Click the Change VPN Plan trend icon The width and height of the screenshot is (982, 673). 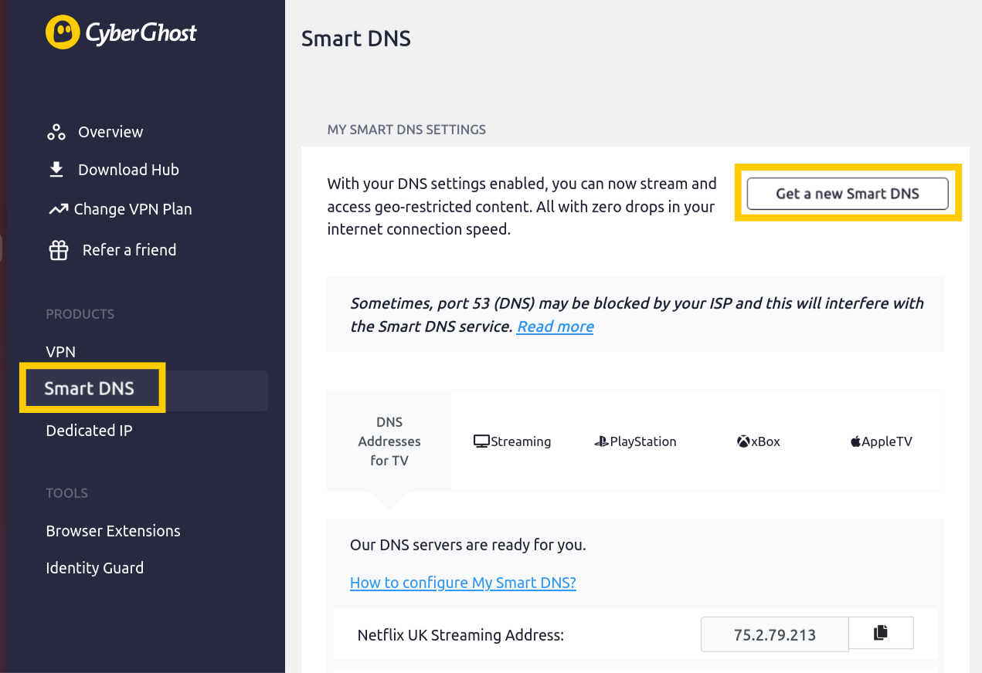pyautogui.click(x=58, y=209)
